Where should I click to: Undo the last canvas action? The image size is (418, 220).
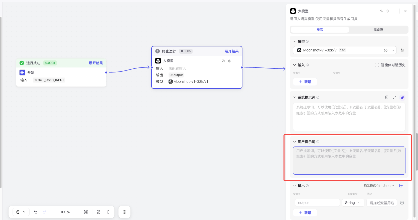(36, 212)
